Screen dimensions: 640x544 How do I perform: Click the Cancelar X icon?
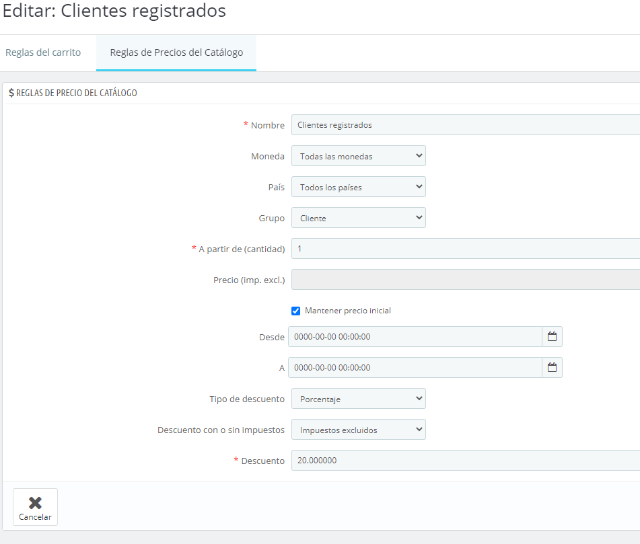pyautogui.click(x=35, y=502)
